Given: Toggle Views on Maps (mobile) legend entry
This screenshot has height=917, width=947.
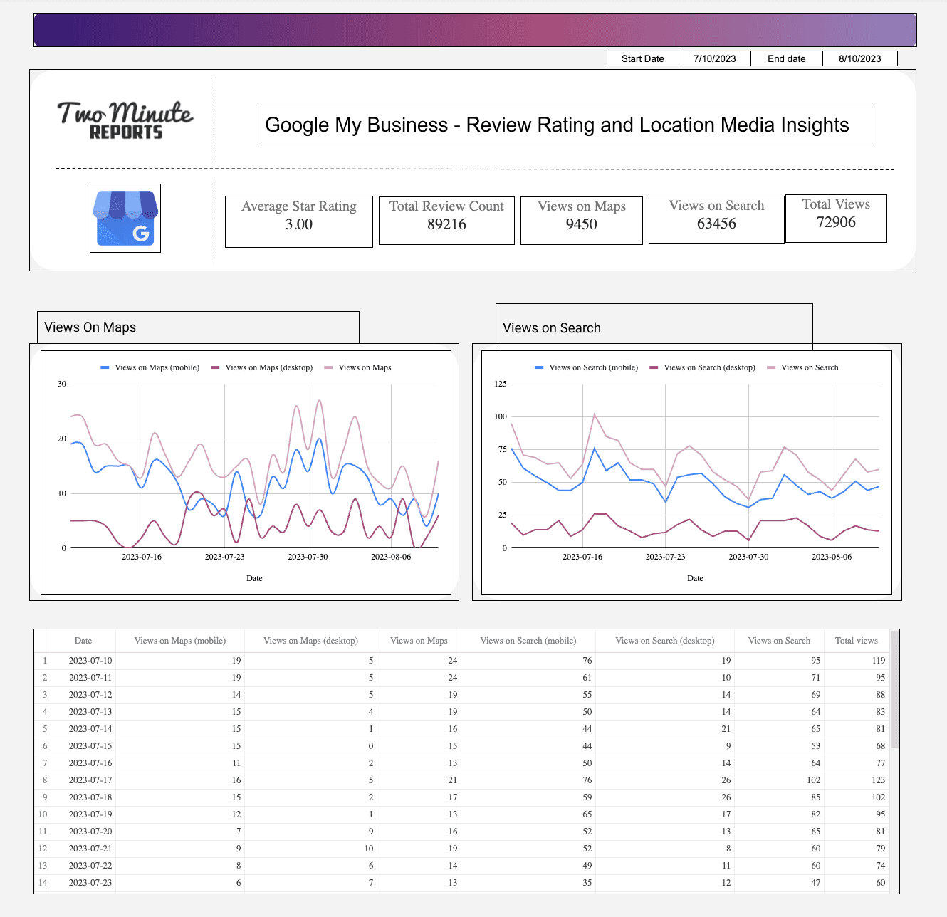Looking at the screenshot, I should pos(152,367).
